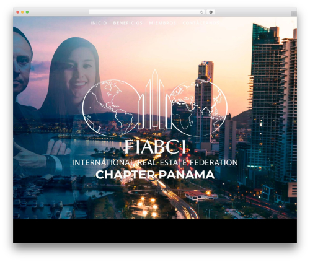Maximize the window using the green button
Screen dimensions: 310x262
[x=27, y=12]
